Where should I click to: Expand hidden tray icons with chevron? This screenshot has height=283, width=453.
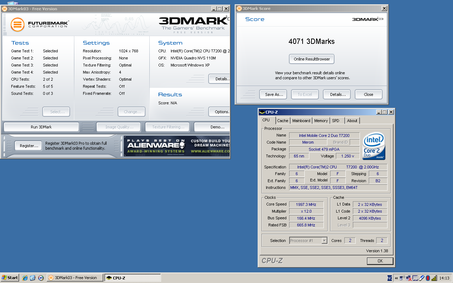pyautogui.click(x=396, y=278)
